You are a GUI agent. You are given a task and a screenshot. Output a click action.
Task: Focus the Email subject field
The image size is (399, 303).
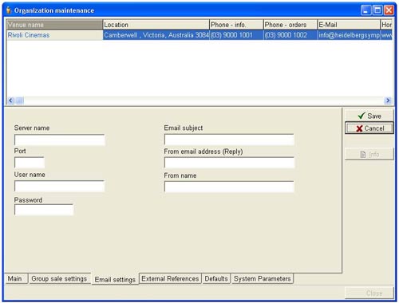point(229,140)
